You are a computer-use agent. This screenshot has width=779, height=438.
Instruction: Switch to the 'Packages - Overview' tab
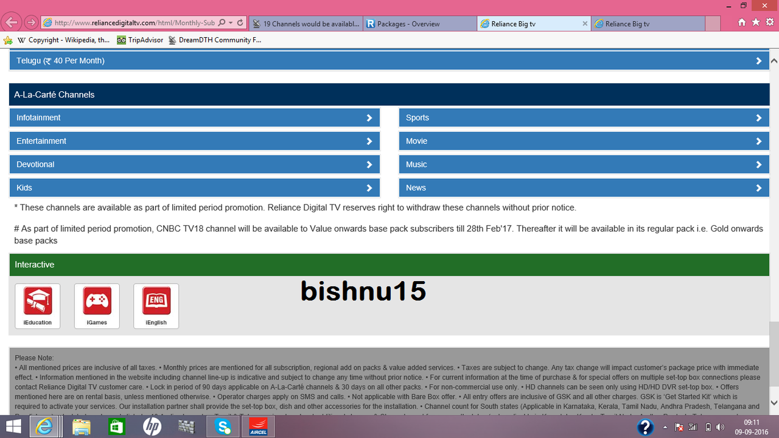pyautogui.click(x=420, y=24)
